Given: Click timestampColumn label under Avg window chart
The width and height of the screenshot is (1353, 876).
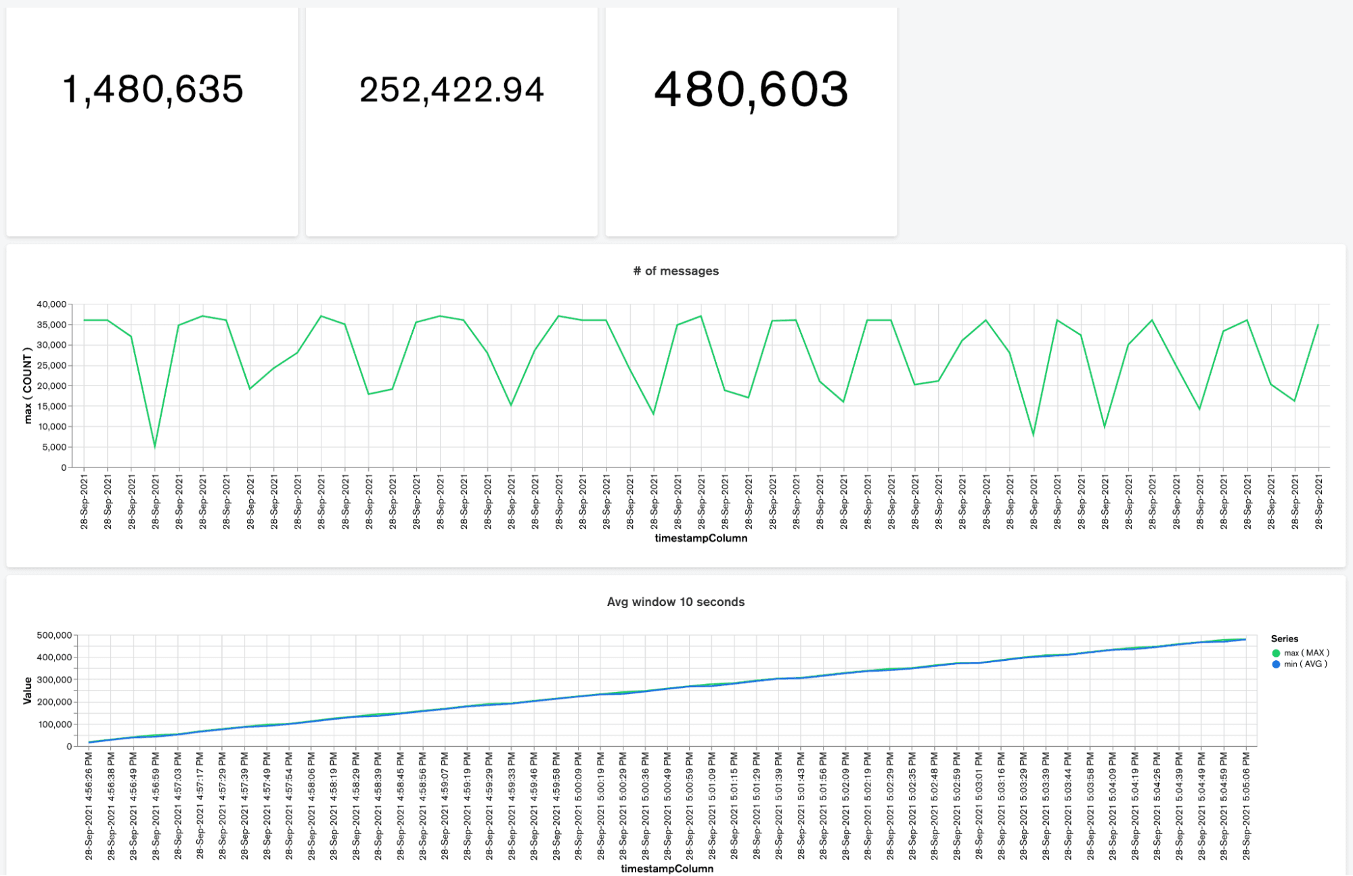Looking at the screenshot, I should 667,869.
